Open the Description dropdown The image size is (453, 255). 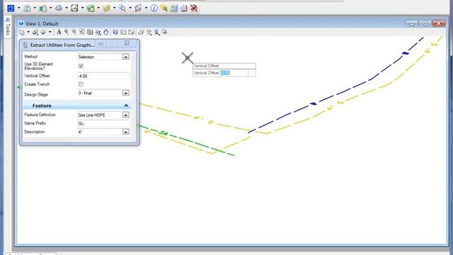(126, 132)
